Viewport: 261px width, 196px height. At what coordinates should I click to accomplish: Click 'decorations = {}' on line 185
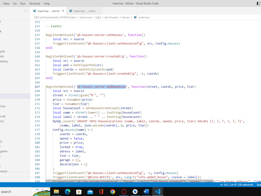tap(74, 164)
